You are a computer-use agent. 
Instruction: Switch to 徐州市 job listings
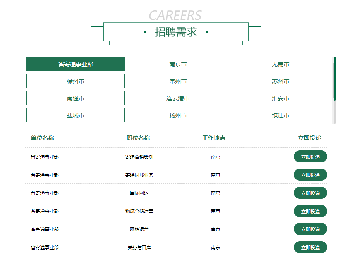pyautogui.click(x=75, y=81)
